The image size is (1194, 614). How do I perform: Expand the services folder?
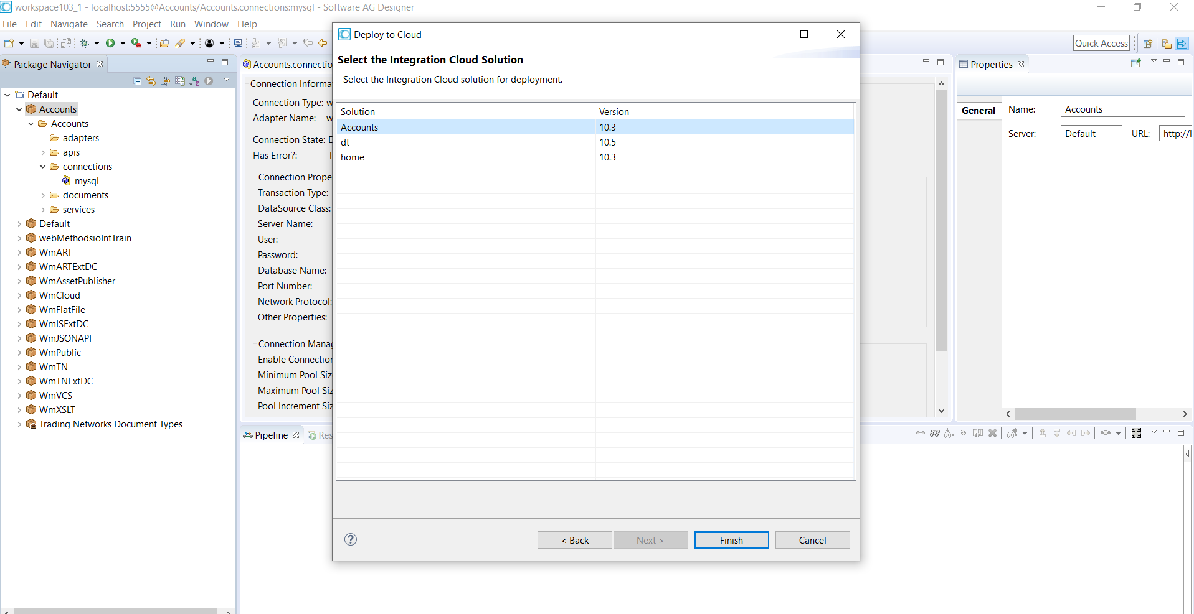(43, 210)
